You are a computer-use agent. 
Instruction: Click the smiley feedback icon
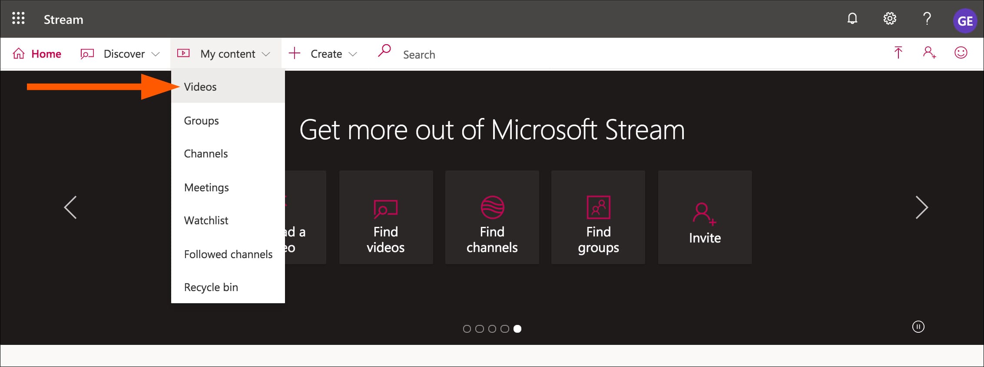[x=961, y=53]
